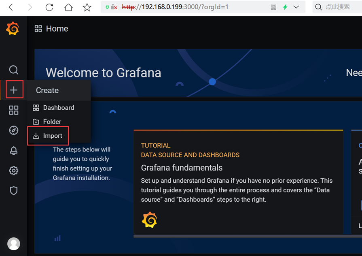Open the search magnifier in sidebar
The width and height of the screenshot is (362, 256).
(x=14, y=70)
